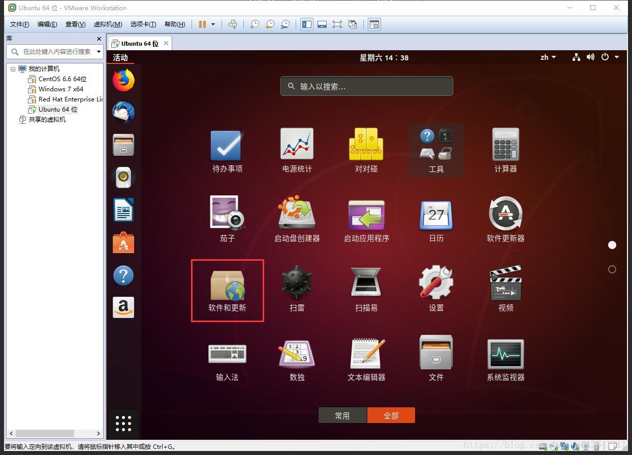Open clock 星期六 14:38 menu
Screen dimensions: 632x455
[x=384, y=57]
